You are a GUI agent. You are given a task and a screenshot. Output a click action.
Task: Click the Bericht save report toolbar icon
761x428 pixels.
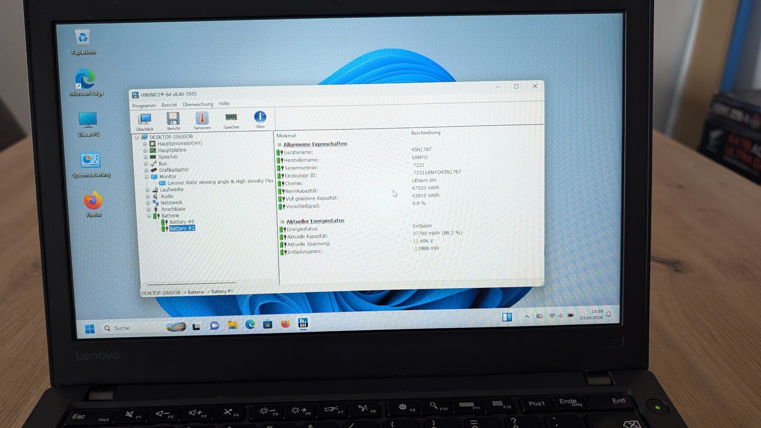click(x=173, y=121)
